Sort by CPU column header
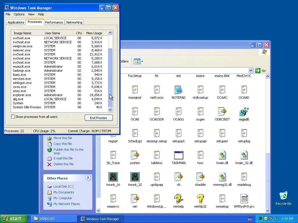 tap(79, 33)
